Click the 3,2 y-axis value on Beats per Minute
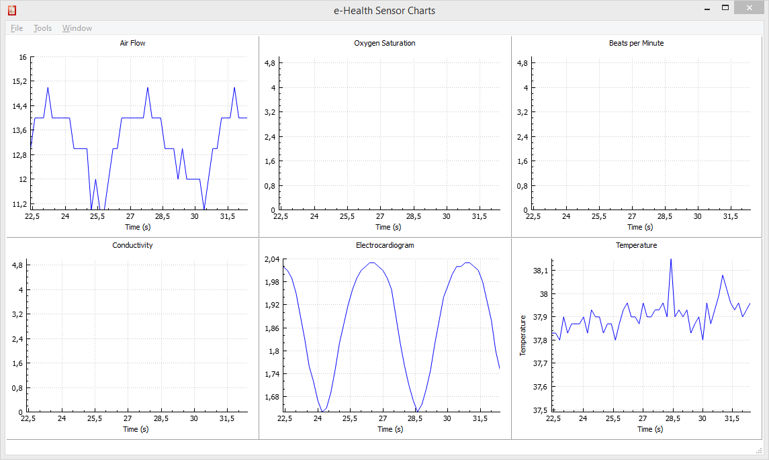The width and height of the screenshot is (769, 460). point(523,112)
